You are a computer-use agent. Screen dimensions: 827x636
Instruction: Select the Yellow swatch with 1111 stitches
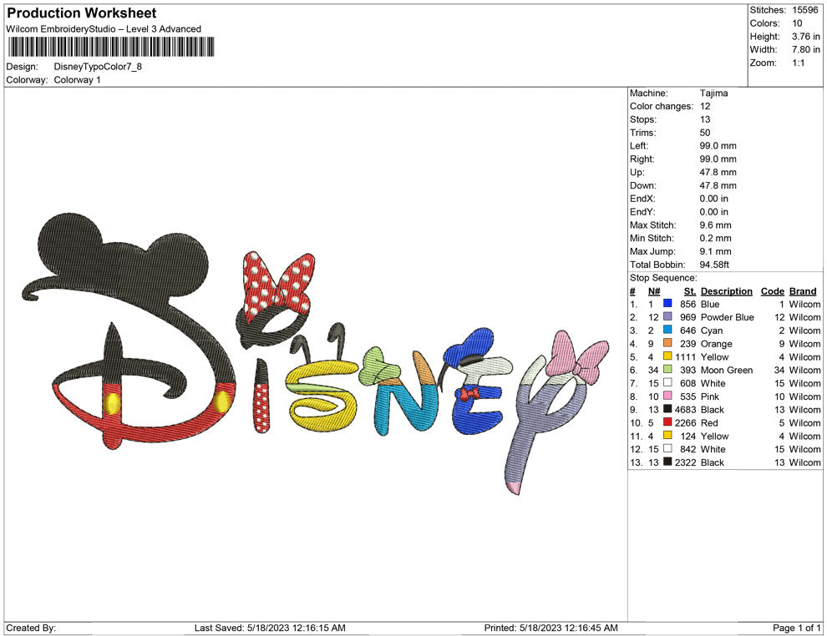pos(667,356)
